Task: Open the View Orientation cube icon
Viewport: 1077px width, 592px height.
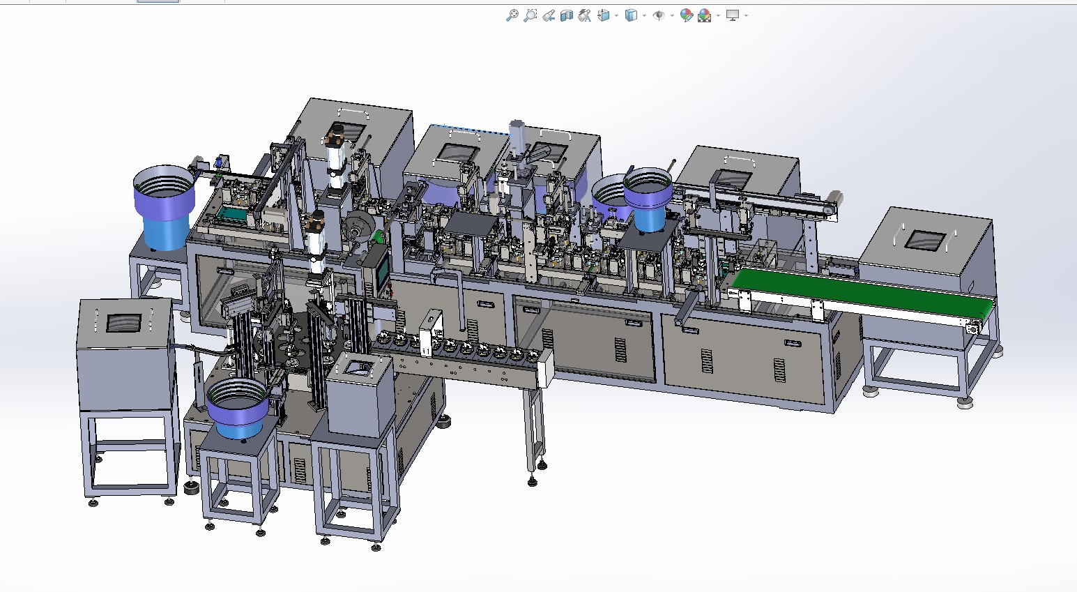Action: click(x=604, y=15)
